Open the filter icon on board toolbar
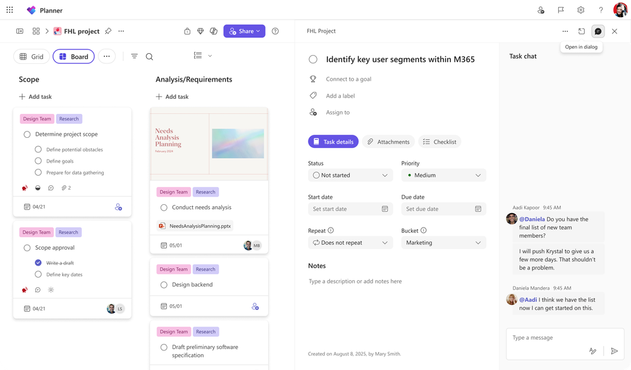Image resolution: width=631 pixels, height=370 pixels. coord(135,56)
